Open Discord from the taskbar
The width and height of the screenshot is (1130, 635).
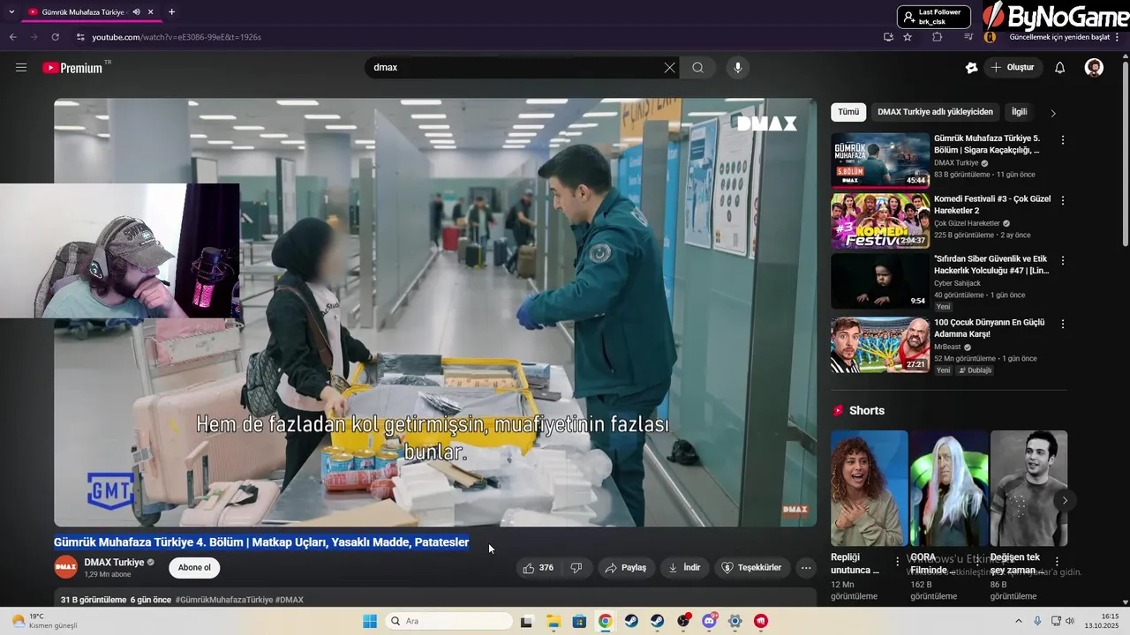click(709, 622)
